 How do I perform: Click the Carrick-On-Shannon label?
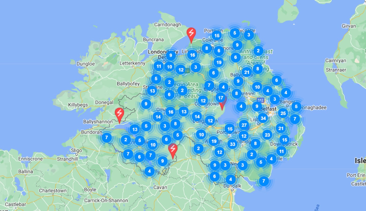click(x=106, y=200)
